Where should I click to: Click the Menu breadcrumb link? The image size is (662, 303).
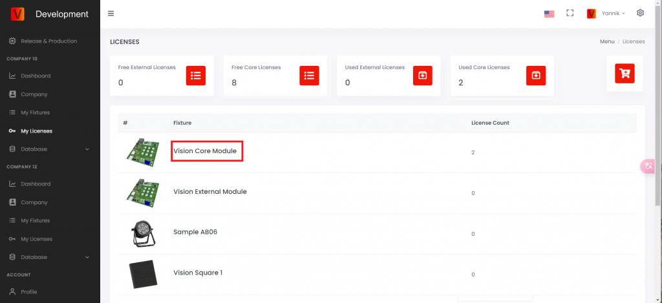tap(606, 41)
